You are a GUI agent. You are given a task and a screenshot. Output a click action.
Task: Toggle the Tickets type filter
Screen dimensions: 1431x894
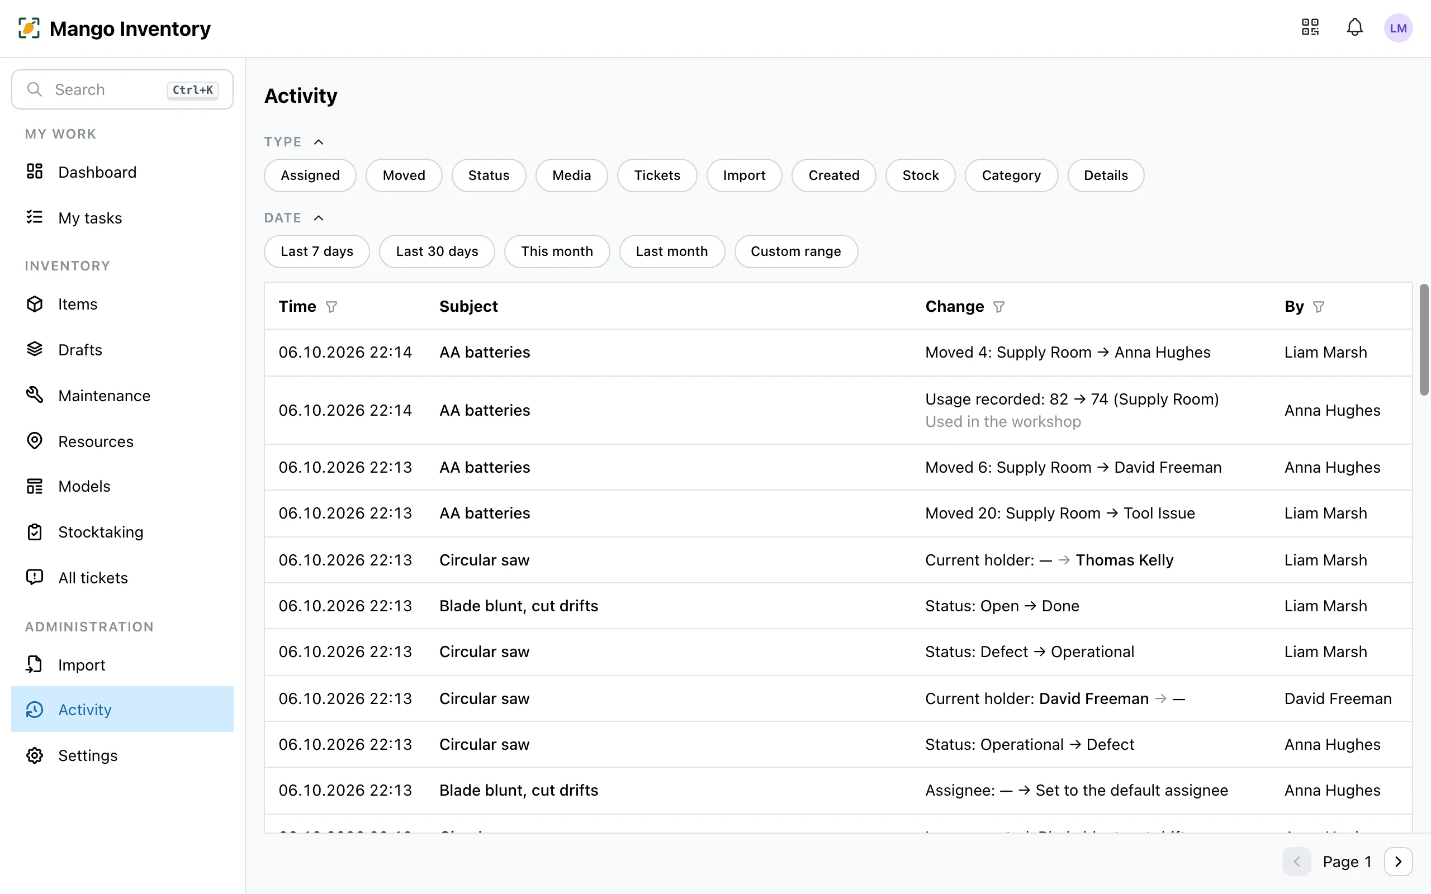657,175
